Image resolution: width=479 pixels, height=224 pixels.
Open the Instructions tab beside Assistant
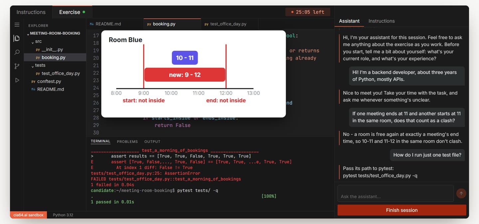[x=382, y=21]
